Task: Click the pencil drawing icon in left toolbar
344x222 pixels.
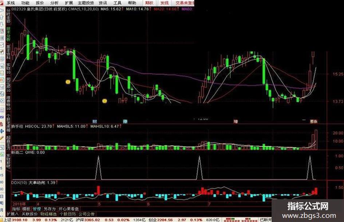Action: [2, 138]
